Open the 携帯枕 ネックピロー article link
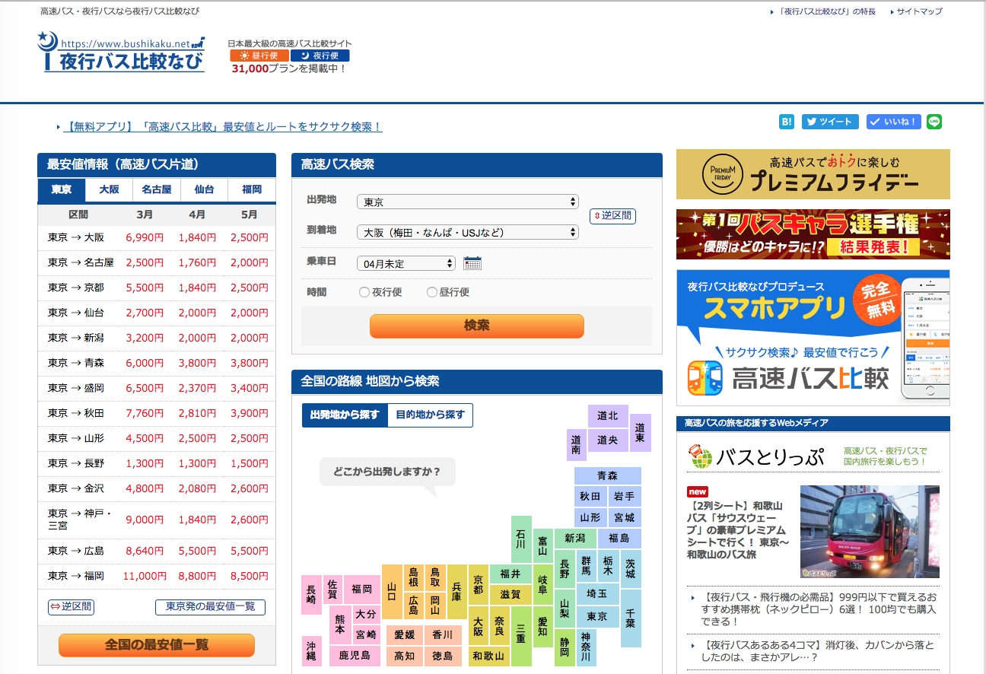986x674 pixels. click(819, 609)
